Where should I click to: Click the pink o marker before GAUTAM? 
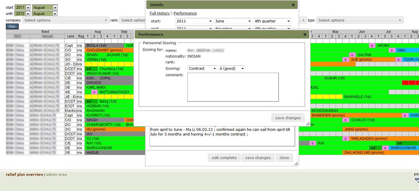352,55
